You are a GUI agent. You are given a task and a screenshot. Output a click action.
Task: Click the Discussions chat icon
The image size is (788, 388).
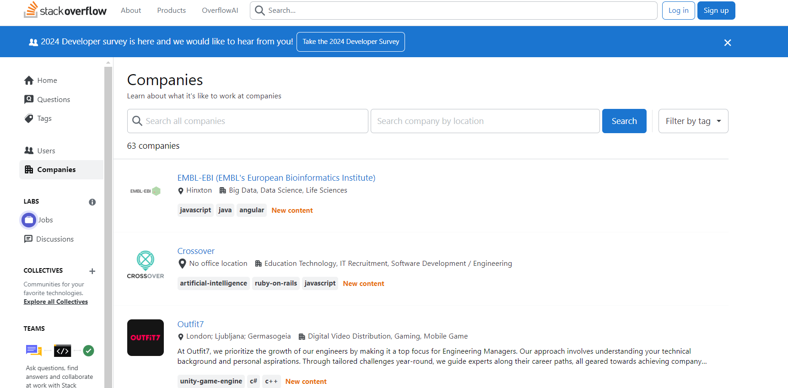click(x=28, y=239)
